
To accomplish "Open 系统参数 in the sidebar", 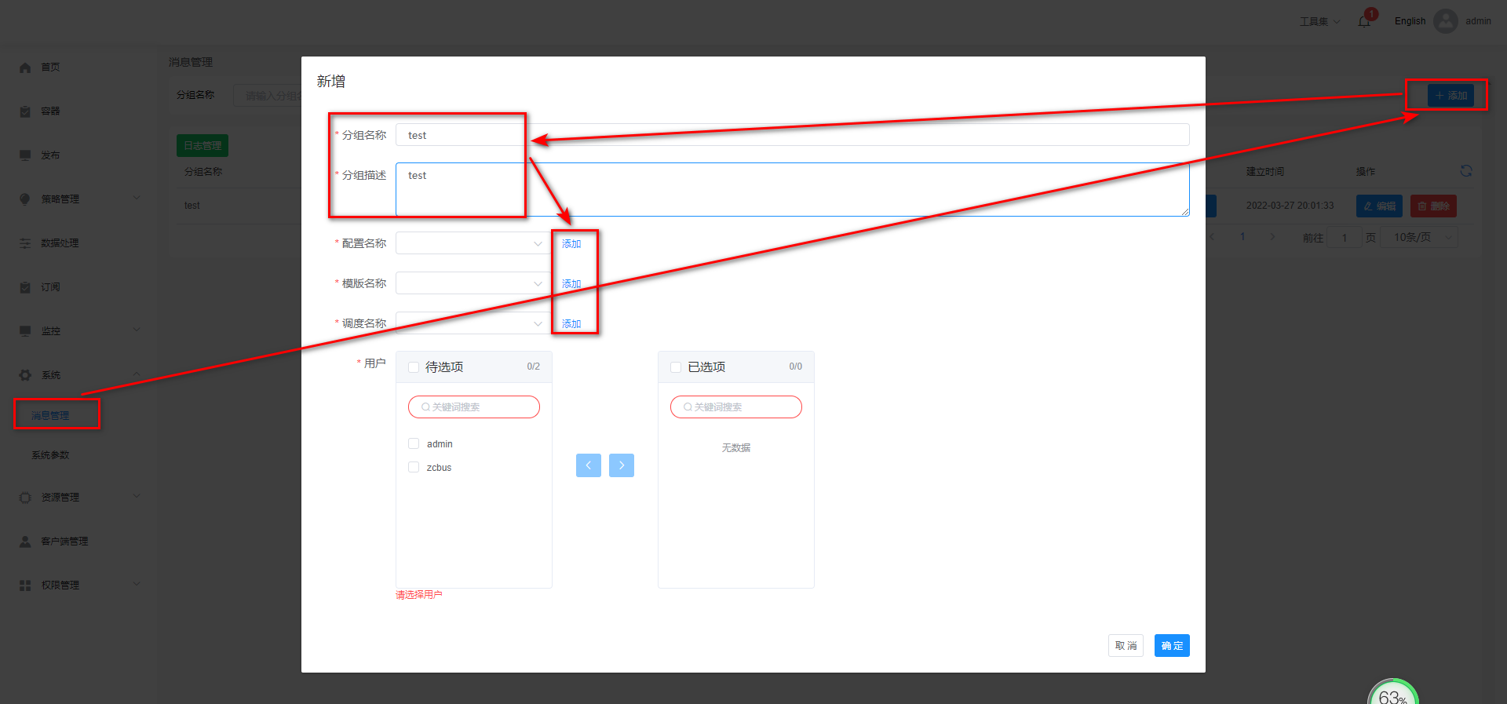I will tap(50, 455).
